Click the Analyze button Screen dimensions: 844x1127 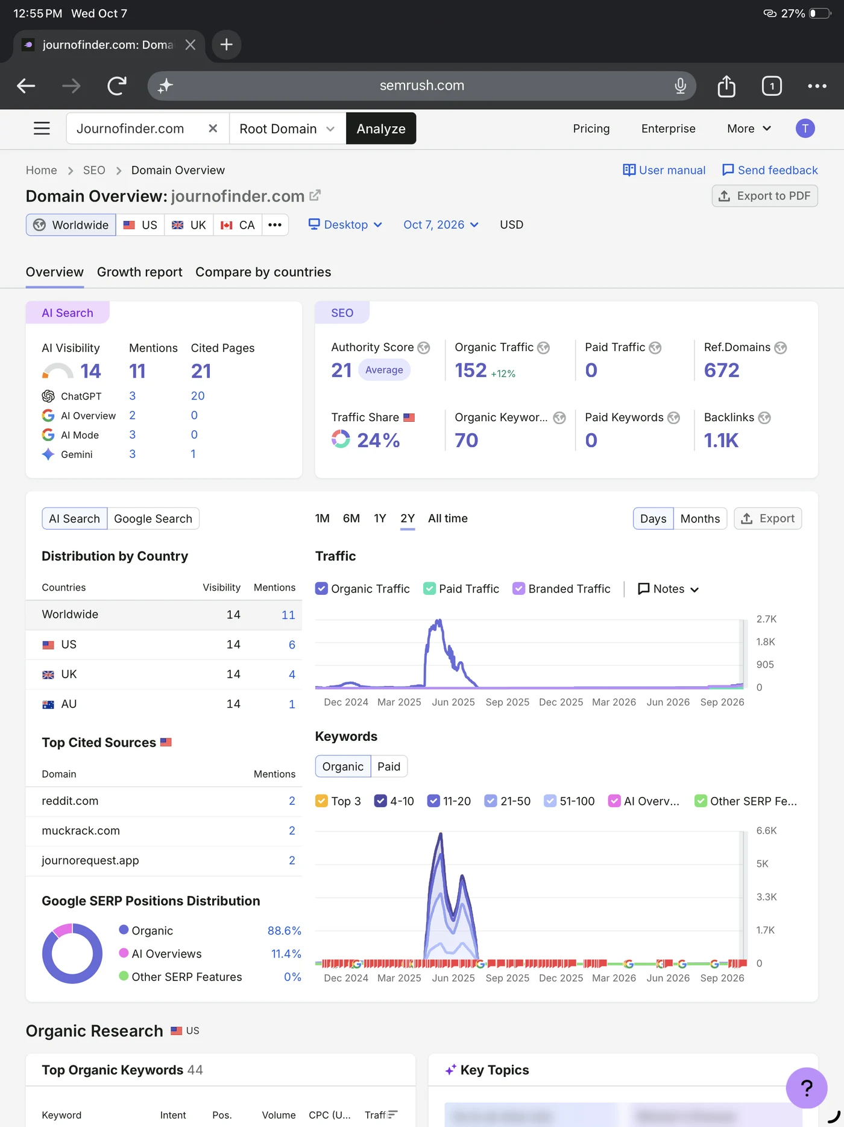click(x=381, y=129)
